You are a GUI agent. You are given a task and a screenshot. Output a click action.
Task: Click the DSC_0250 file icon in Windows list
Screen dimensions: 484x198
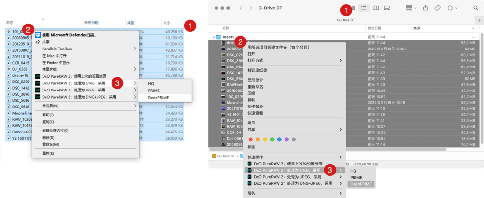(x=9, y=82)
